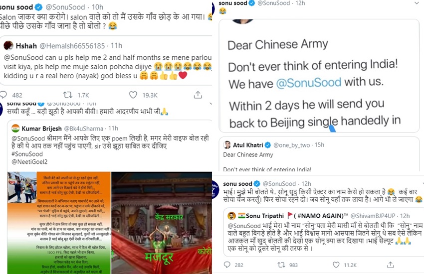Open Hshah profile avatar
Screen dimensions: 424x274
[x=8, y=45]
